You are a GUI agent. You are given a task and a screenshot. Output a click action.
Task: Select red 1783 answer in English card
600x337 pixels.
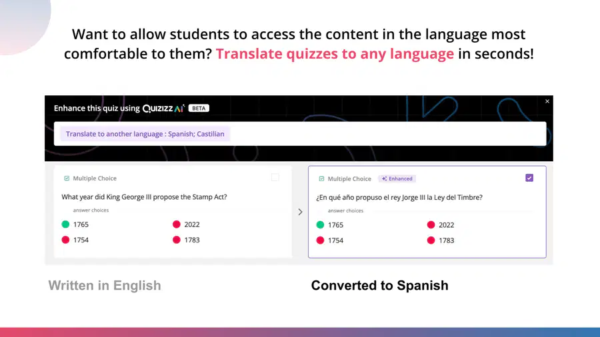(x=186, y=240)
